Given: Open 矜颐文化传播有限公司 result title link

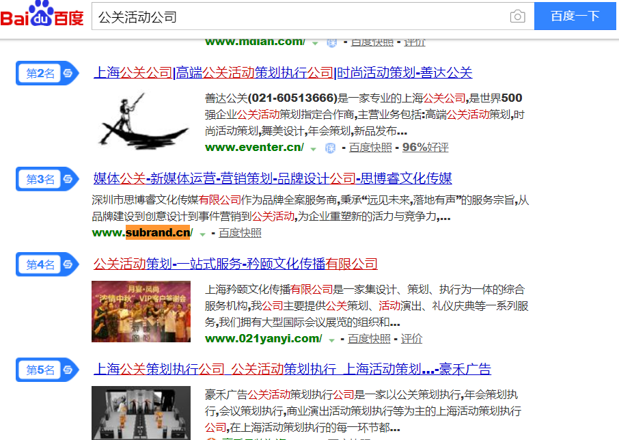Looking at the screenshot, I should click(x=235, y=264).
